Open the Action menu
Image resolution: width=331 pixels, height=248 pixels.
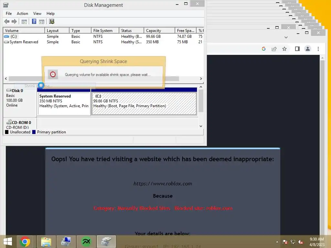coord(22,14)
